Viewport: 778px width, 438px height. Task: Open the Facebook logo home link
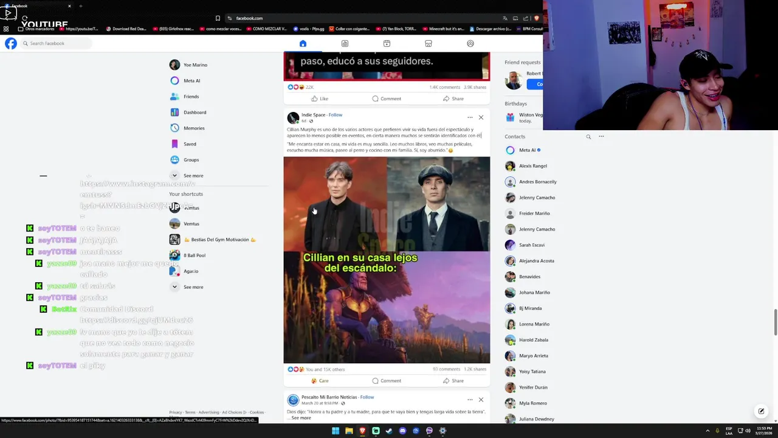point(11,43)
